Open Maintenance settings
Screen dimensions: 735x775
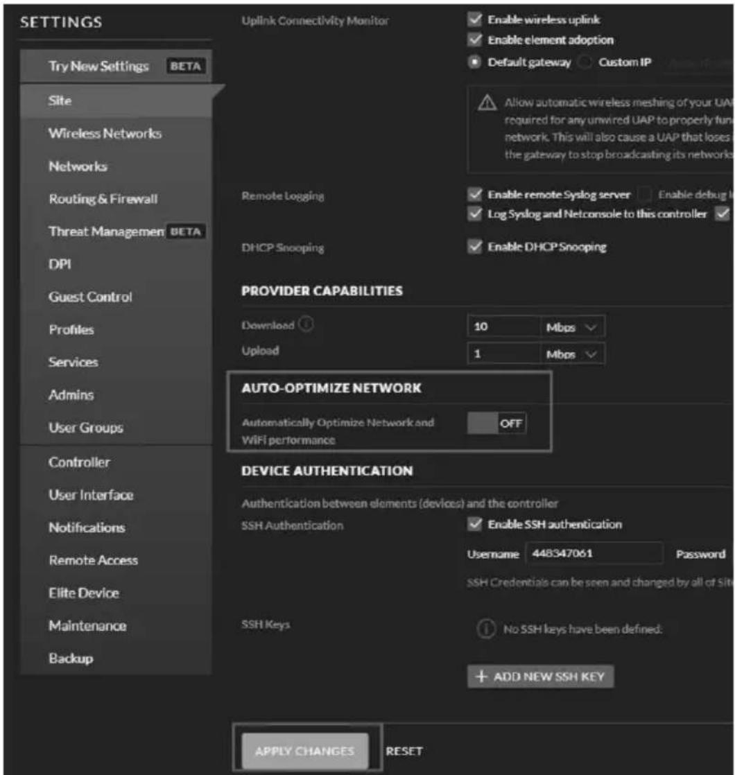(116, 626)
